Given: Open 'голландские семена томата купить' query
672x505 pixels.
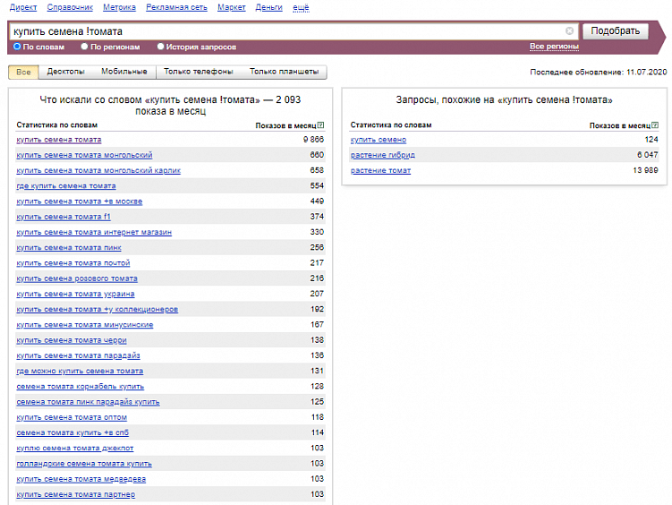Looking at the screenshot, I should point(84,464).
